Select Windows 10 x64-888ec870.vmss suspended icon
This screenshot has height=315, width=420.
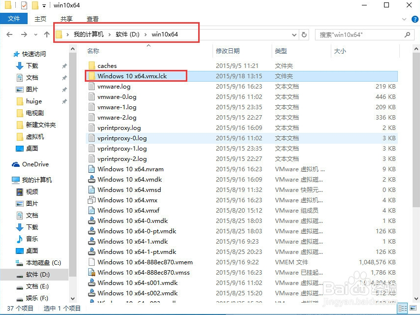coord(92,273)
